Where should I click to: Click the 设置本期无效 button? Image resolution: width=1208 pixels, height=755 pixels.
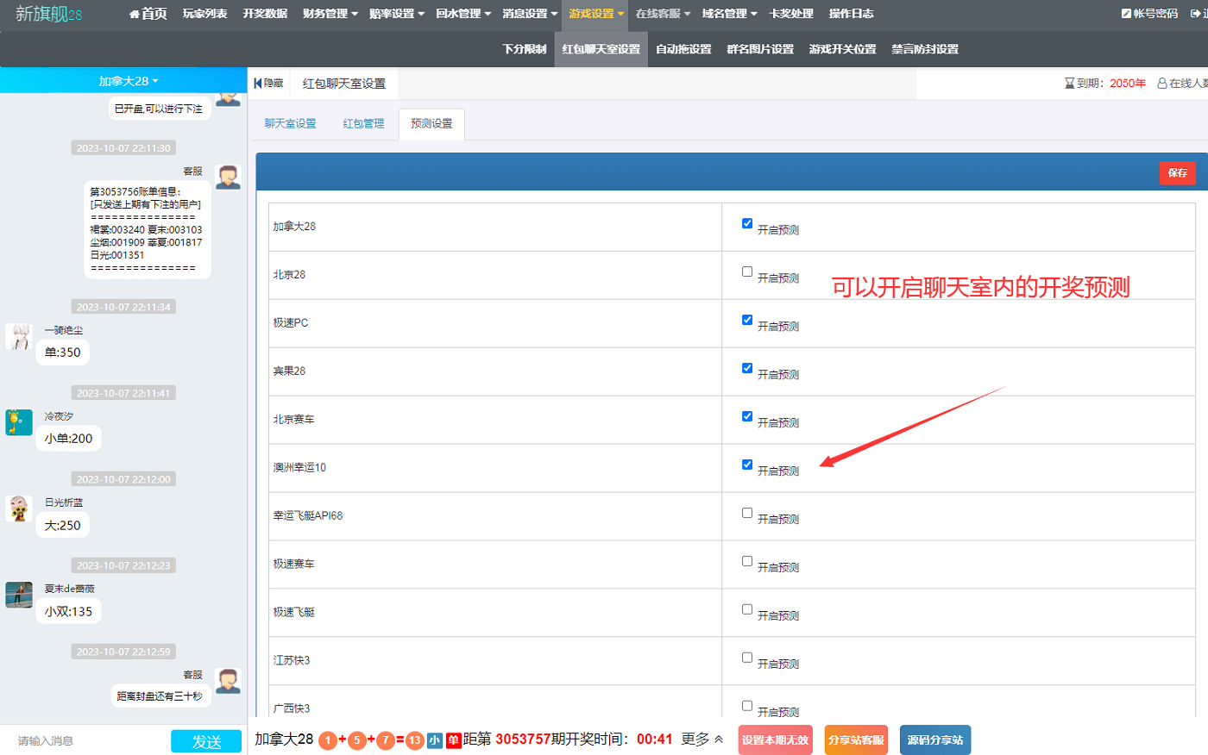[x=775, y=740]
